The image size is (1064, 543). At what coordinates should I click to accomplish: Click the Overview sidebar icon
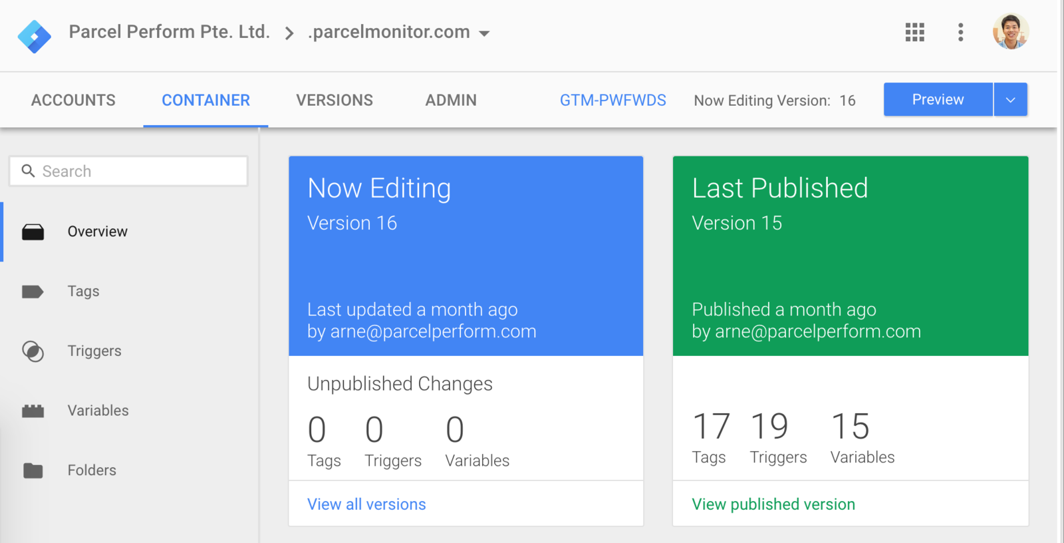[x=33, y=232]
